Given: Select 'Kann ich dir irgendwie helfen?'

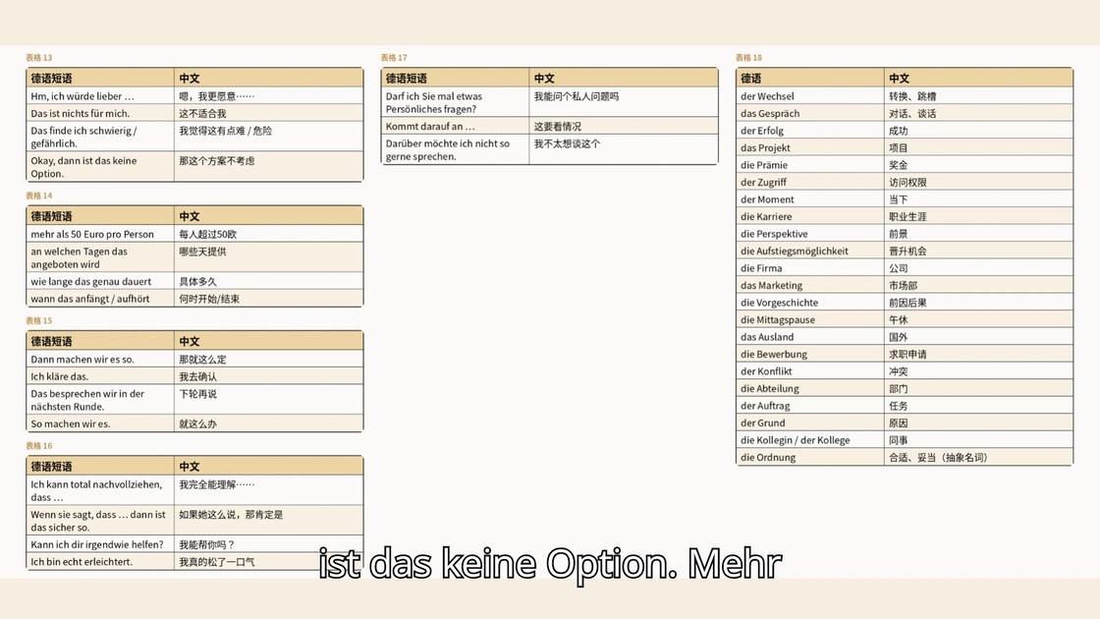Looking at the screenshot, I should tap(97, 544).
